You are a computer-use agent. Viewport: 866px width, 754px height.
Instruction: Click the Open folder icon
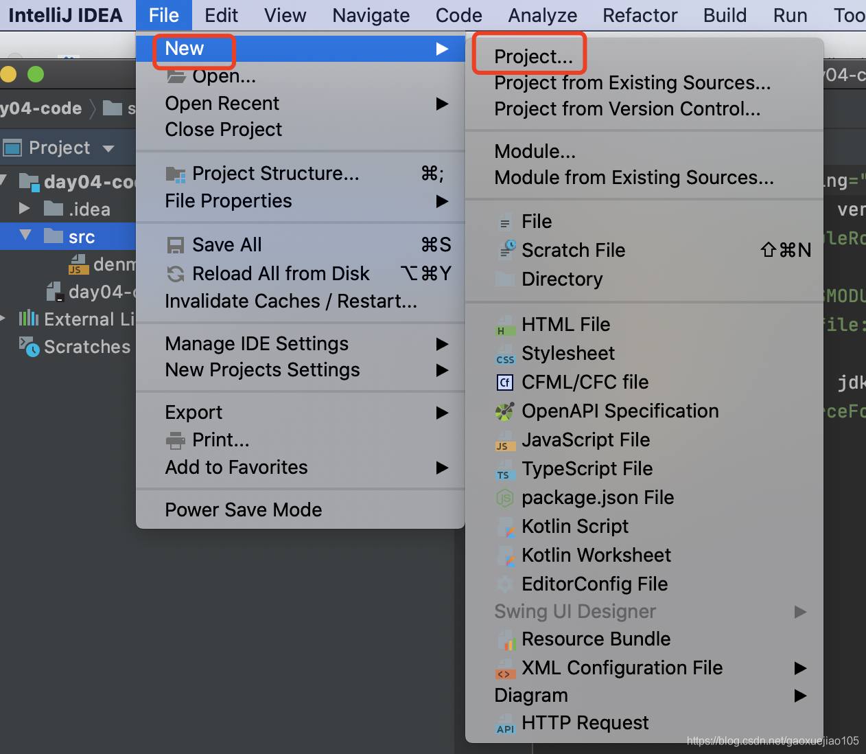176,77
